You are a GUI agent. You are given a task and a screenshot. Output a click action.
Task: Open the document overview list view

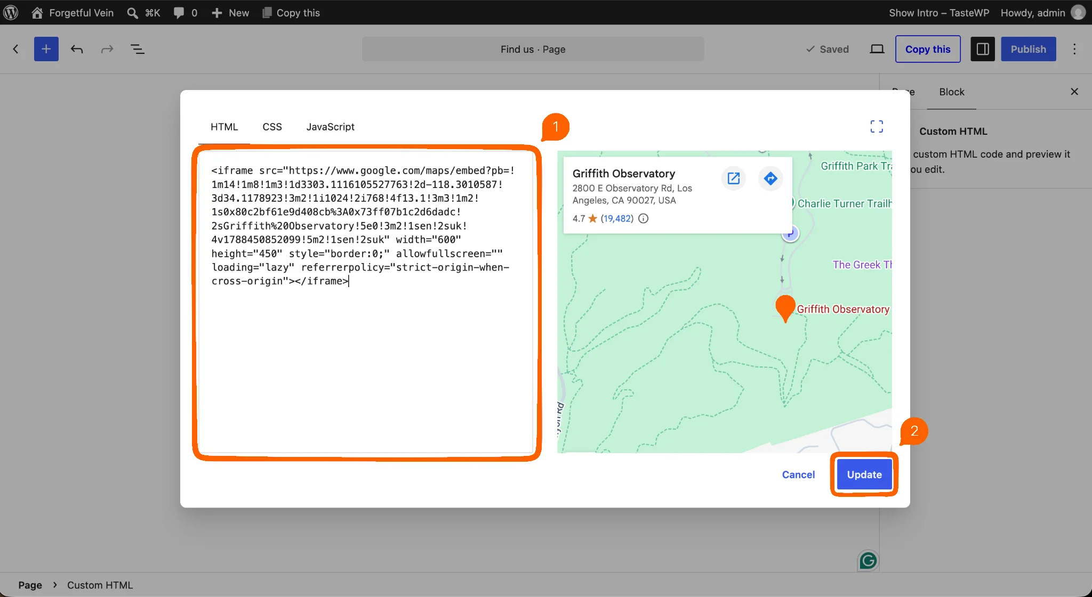pos(138,49)
